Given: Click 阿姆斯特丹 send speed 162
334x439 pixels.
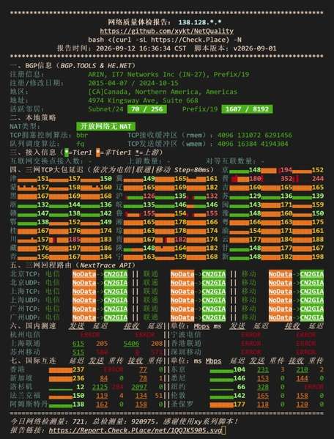Looking at the screenshot, I should pos(102,405).
